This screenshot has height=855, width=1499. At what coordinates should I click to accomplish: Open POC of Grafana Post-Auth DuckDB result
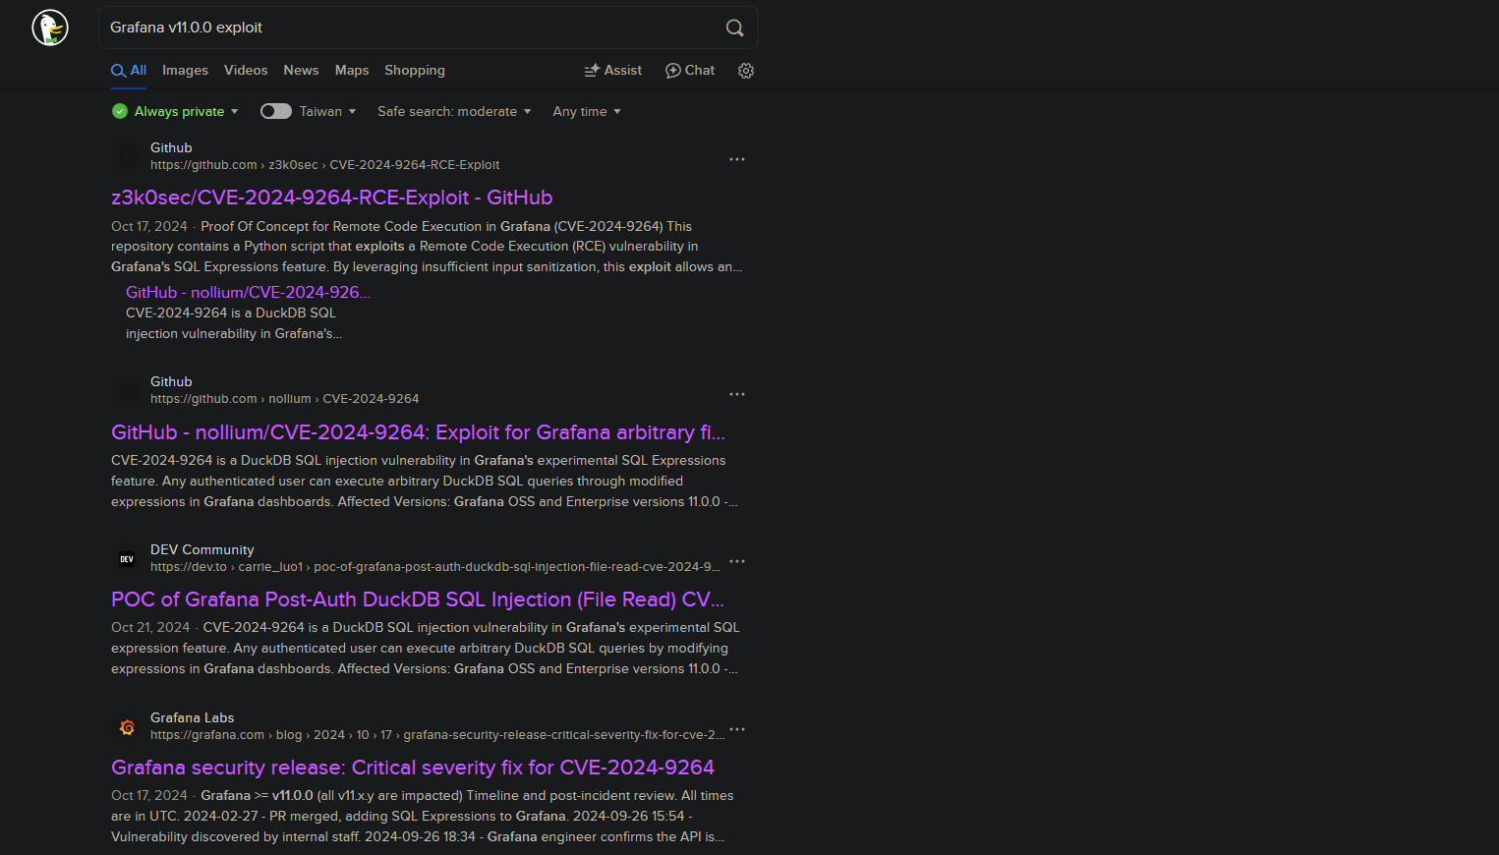[x=418, y=599]
